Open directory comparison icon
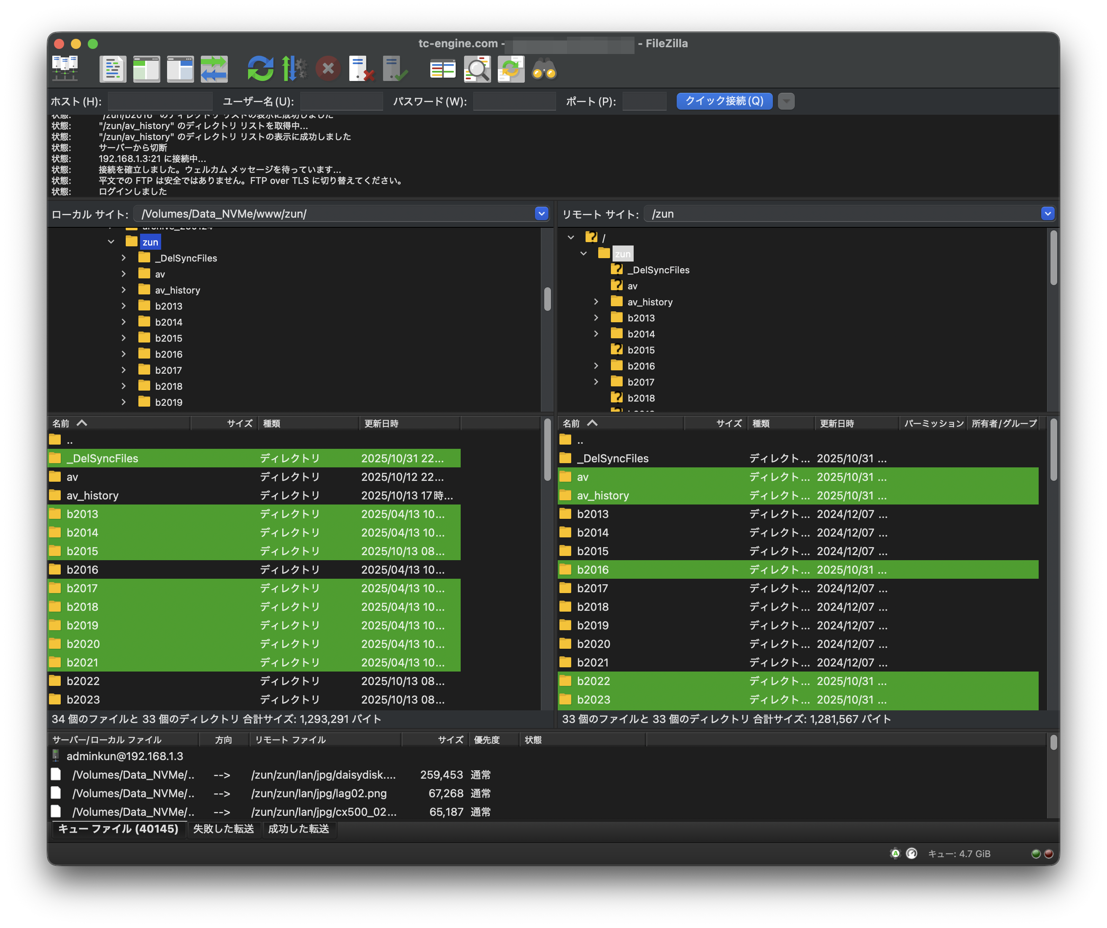This screenshot has width=1107, height=928. [443, 68]
